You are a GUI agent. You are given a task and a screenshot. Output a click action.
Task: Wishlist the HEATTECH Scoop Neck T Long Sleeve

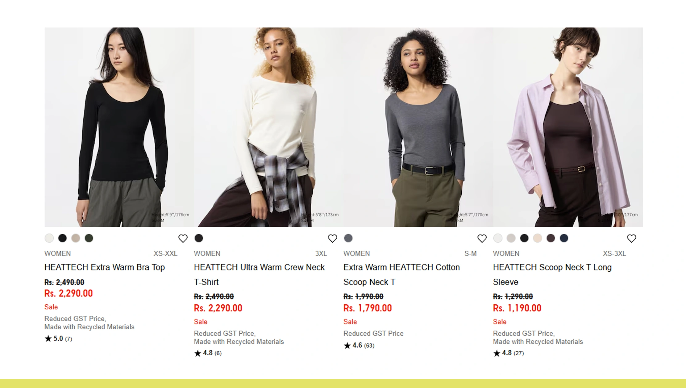[x=631, y=238]
